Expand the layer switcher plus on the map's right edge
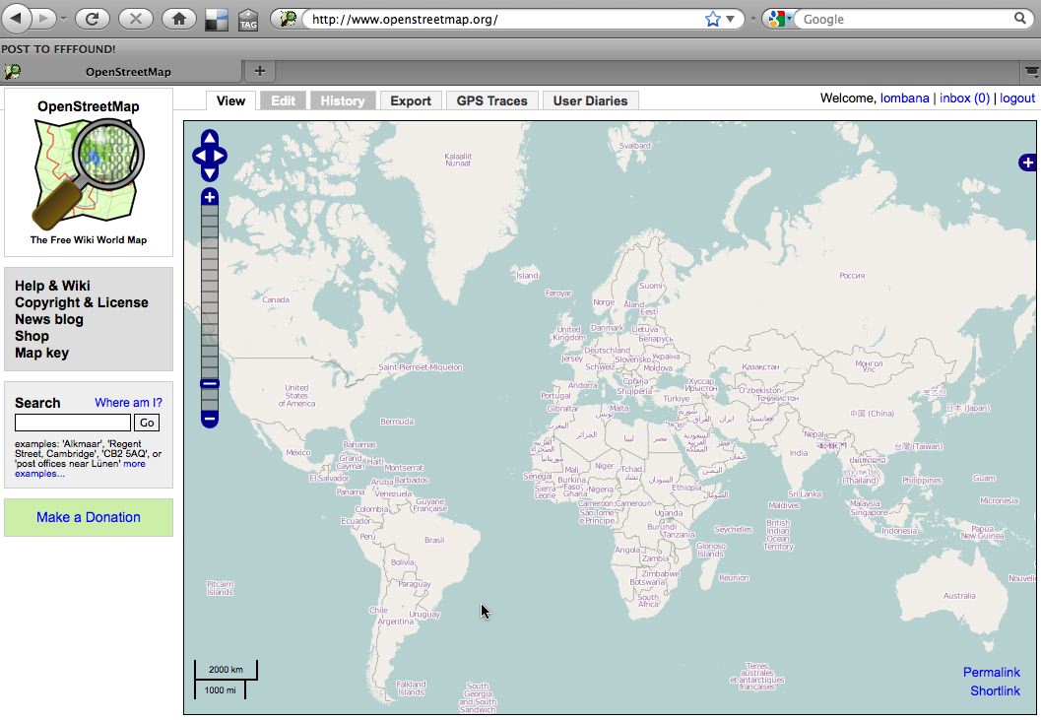The width and height of the screenshot is (1041, 720). coord(1028,163)
